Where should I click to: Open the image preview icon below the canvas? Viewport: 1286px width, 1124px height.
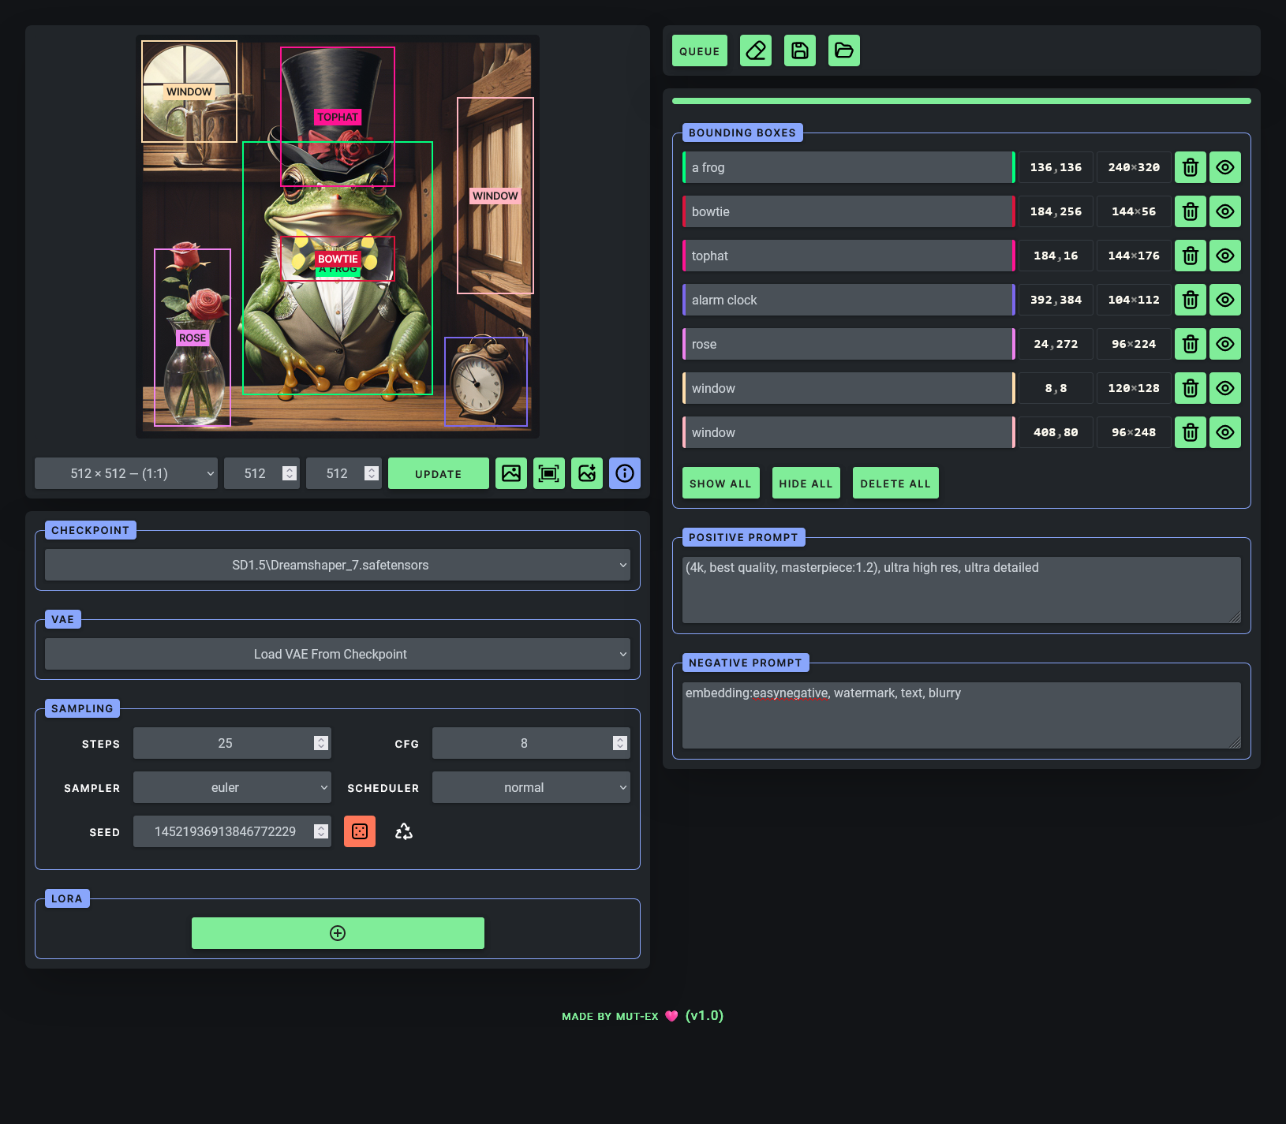pyautogui.click(x=511, y=473)
